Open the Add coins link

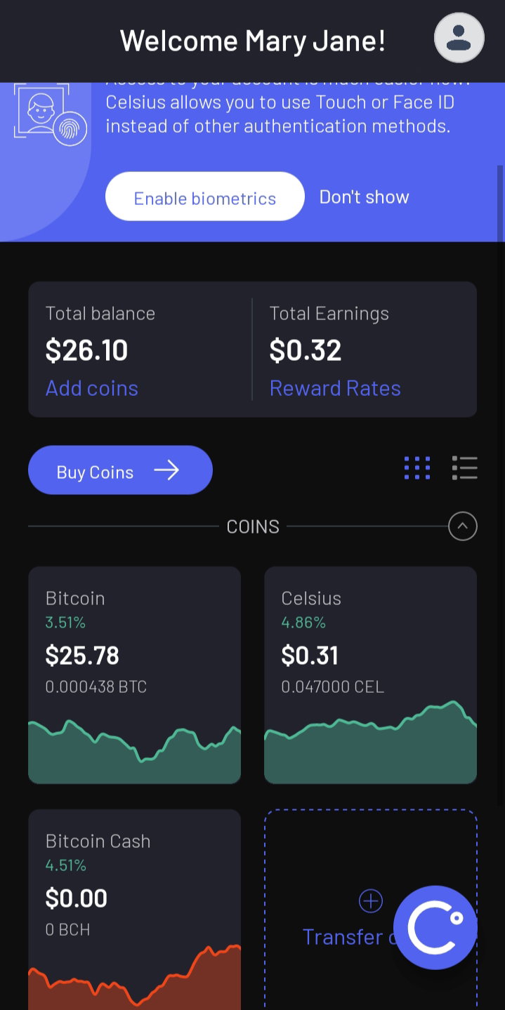92,388
